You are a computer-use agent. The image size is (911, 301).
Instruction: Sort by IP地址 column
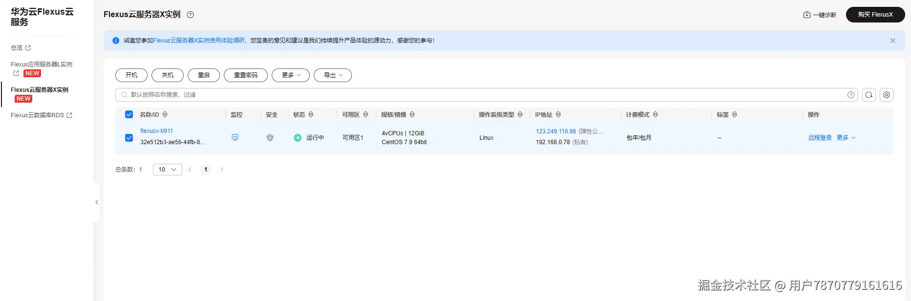coord(558,114)
